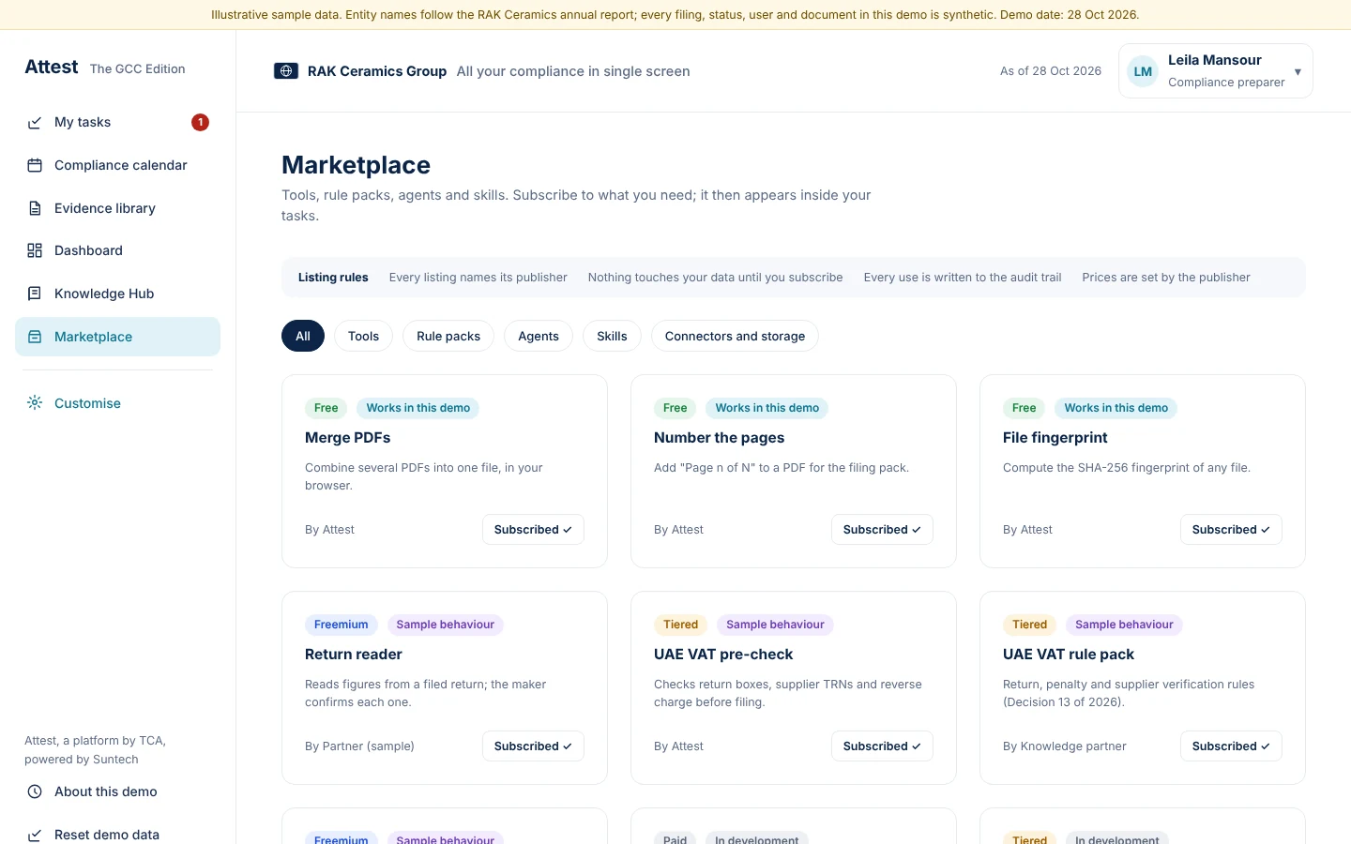Image resolution: width=1351 pixels, height=844 pixels.
Task: Toggle Subscribed on Merge PDFs card
Action: (533, 530)
